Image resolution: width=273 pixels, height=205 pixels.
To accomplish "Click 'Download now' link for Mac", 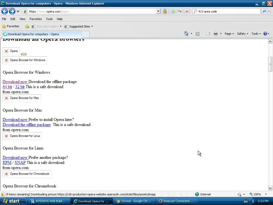I will [x=15, y=120].
